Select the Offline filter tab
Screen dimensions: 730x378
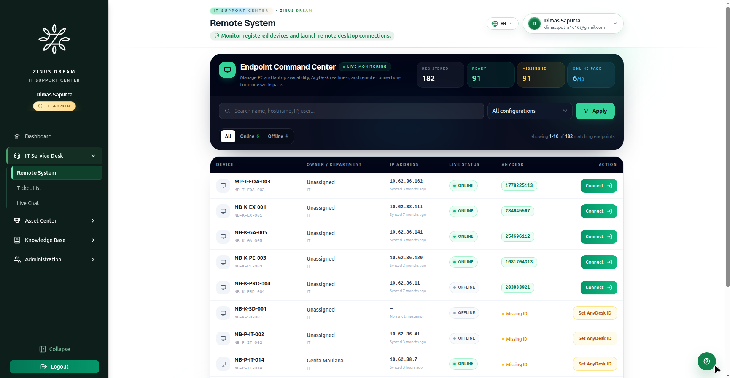278,136
